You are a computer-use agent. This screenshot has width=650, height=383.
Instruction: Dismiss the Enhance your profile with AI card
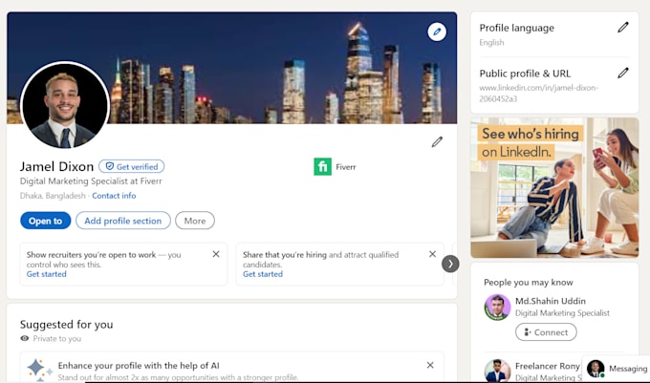(430, 365)
